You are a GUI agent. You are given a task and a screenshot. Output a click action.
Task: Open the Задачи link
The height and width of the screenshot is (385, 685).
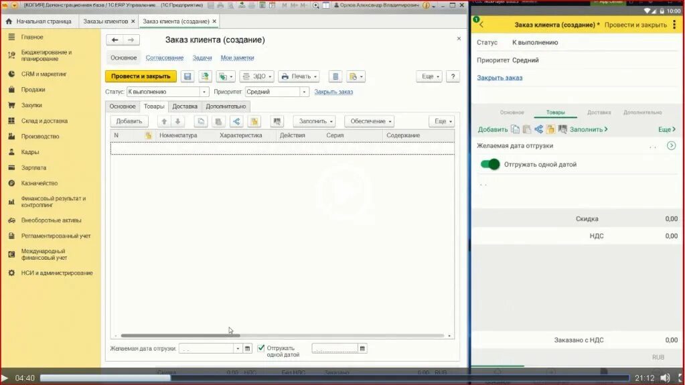click(x=202, y=58)
